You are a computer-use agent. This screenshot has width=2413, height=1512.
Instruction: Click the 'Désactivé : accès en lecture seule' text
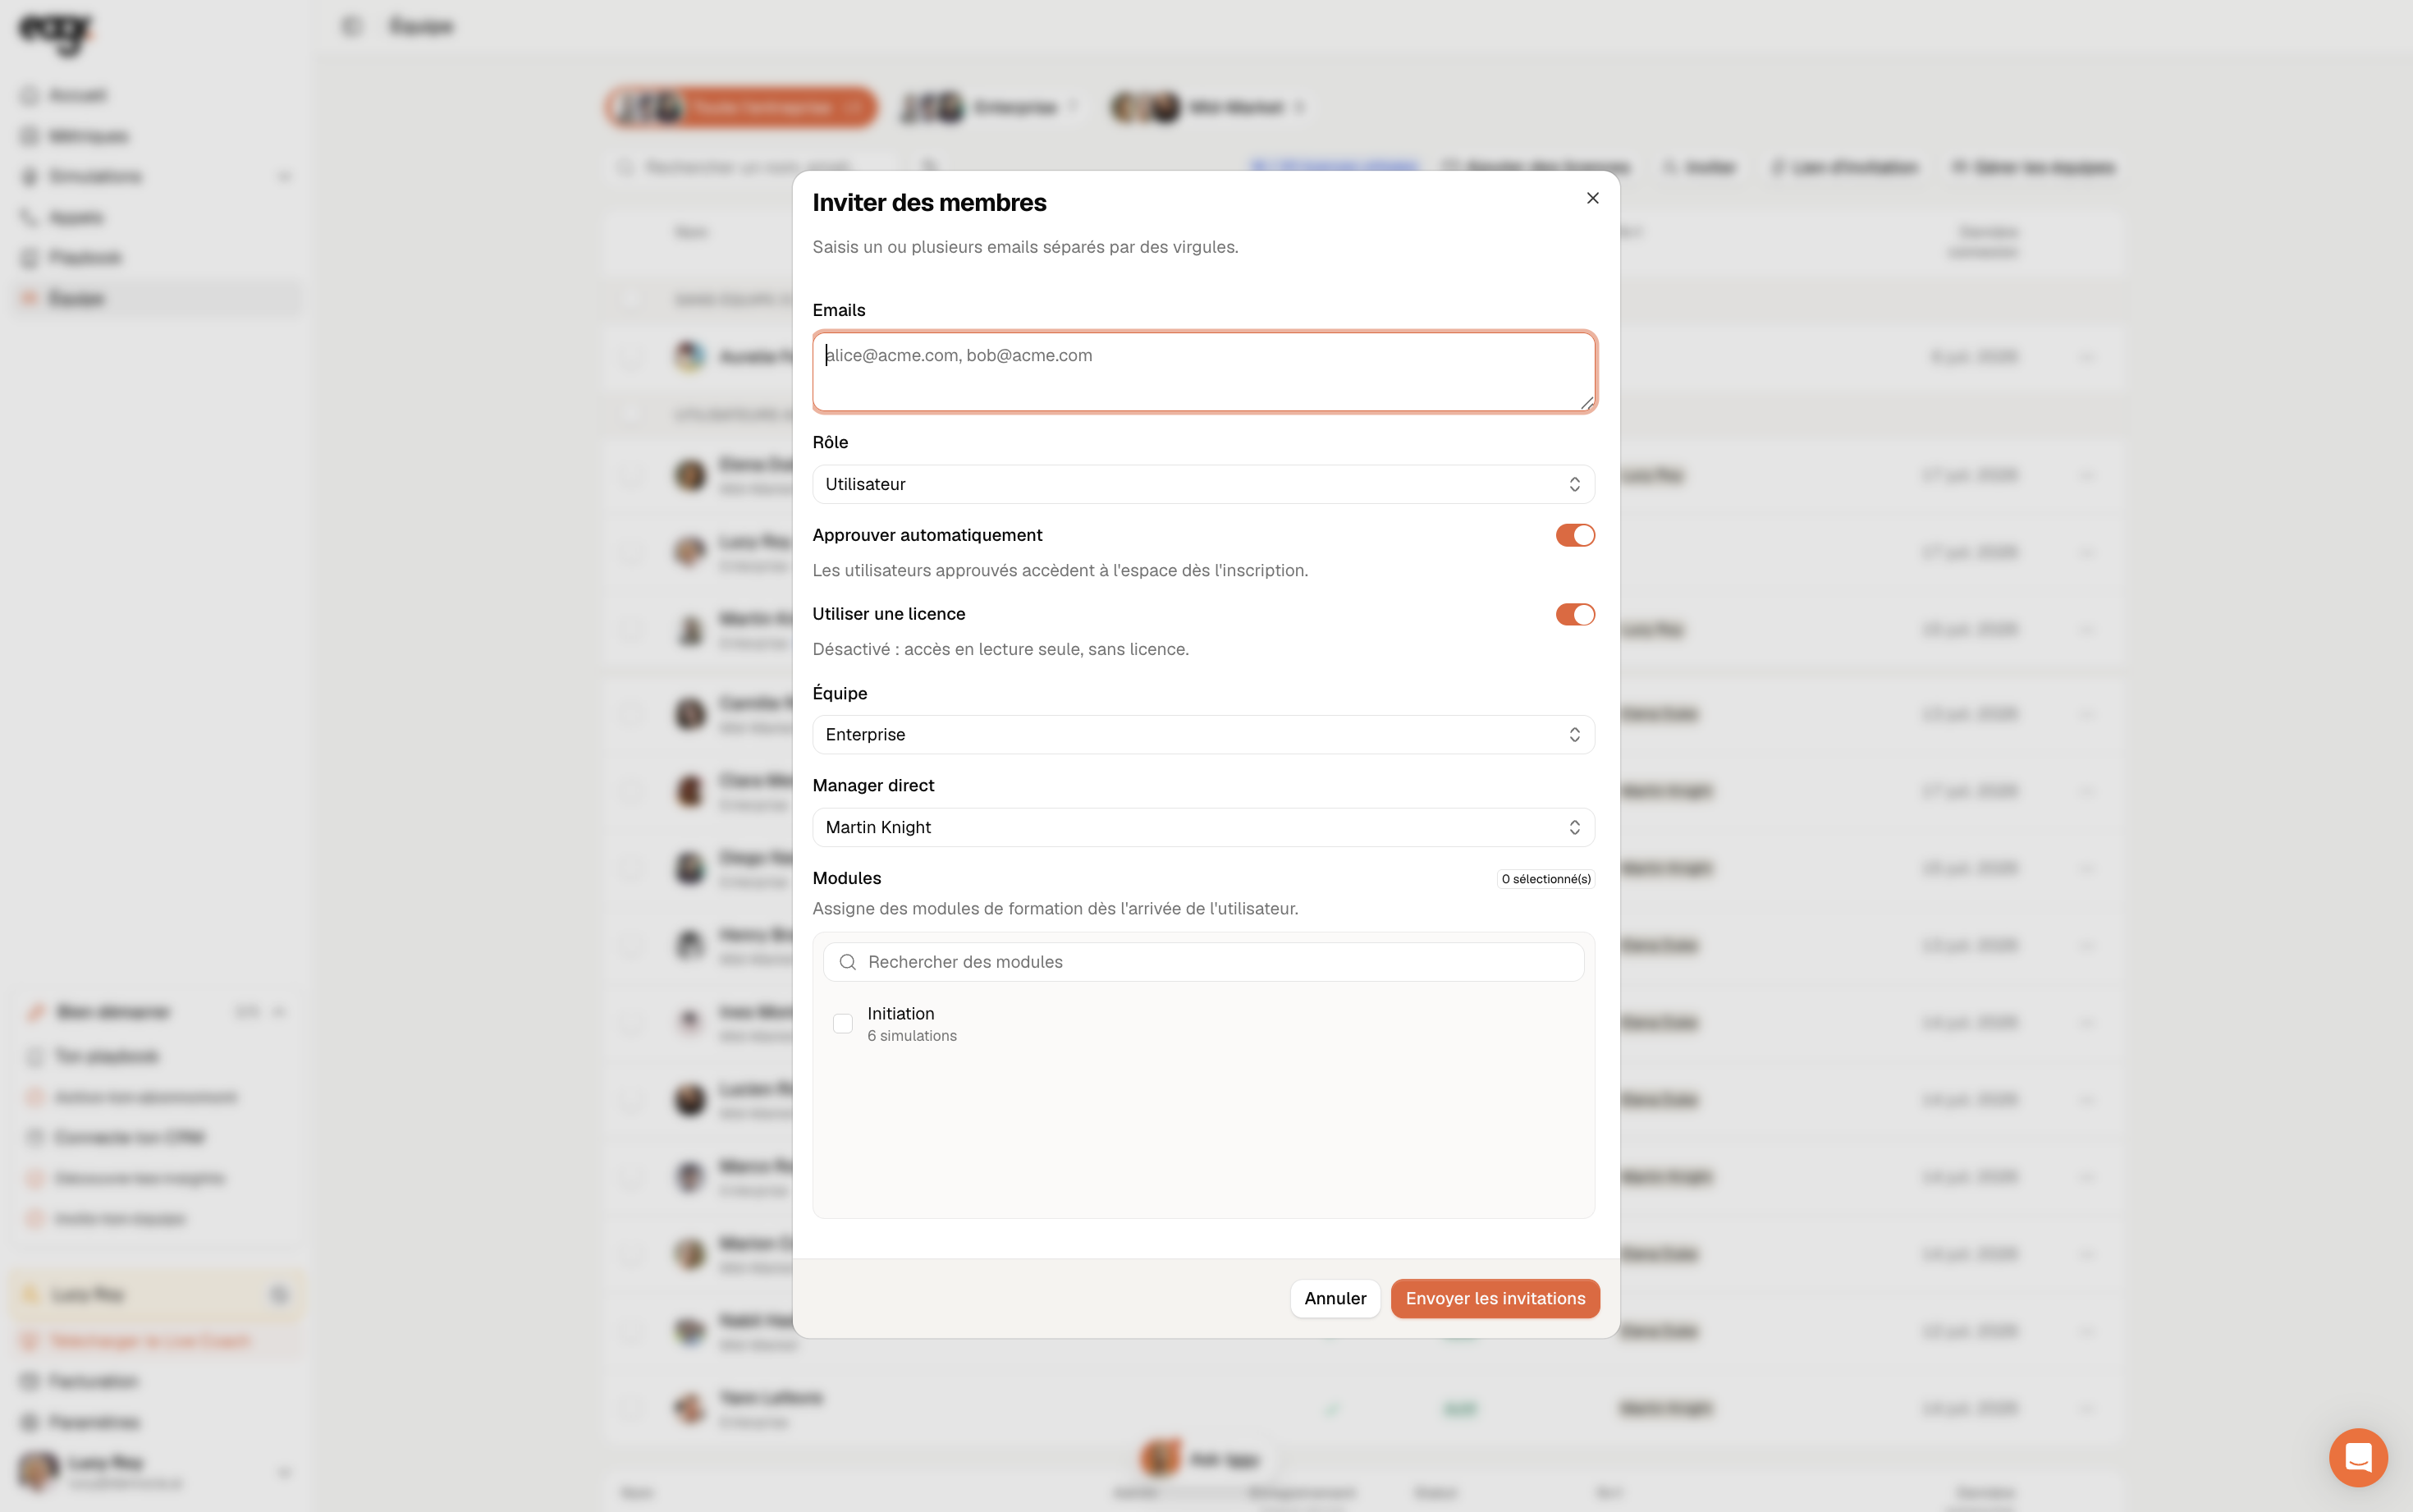1000,649
